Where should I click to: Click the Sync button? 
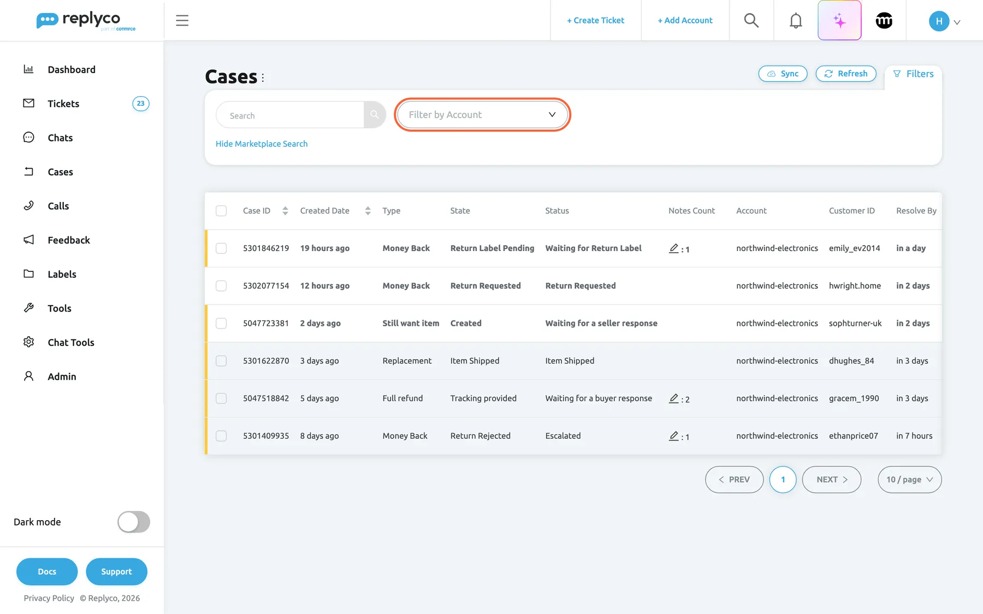tap(783, 74)
